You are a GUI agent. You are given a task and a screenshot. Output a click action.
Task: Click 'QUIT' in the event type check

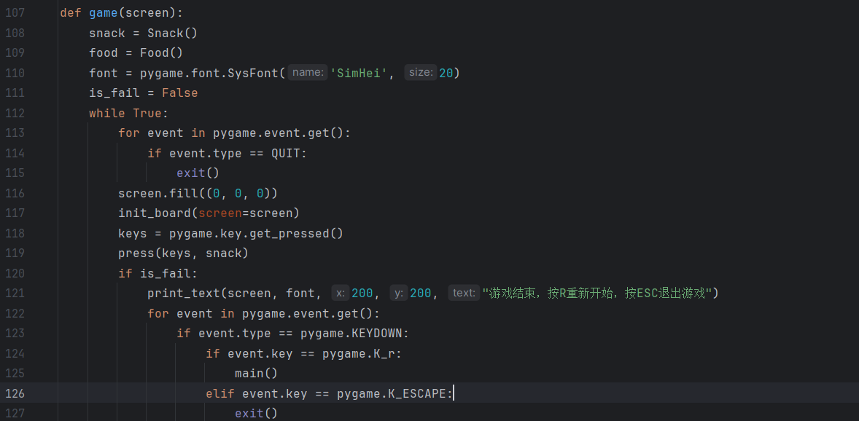point(286,153)
